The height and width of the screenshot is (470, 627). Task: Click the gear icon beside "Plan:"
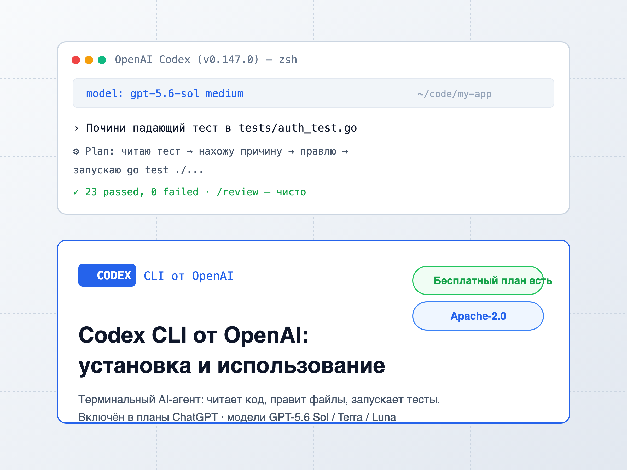[x=76, y=151]
